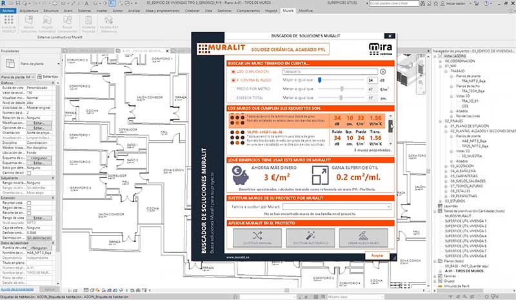Click the text tool icon in quick access toolbar
The height and width of the screenshot is (300, 516).
tap(86, 3)
